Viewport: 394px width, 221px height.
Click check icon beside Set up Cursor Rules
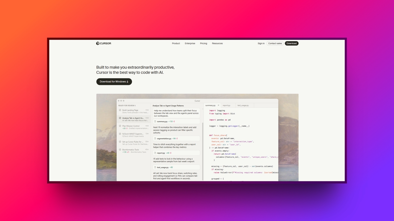(x=120, y=142)
